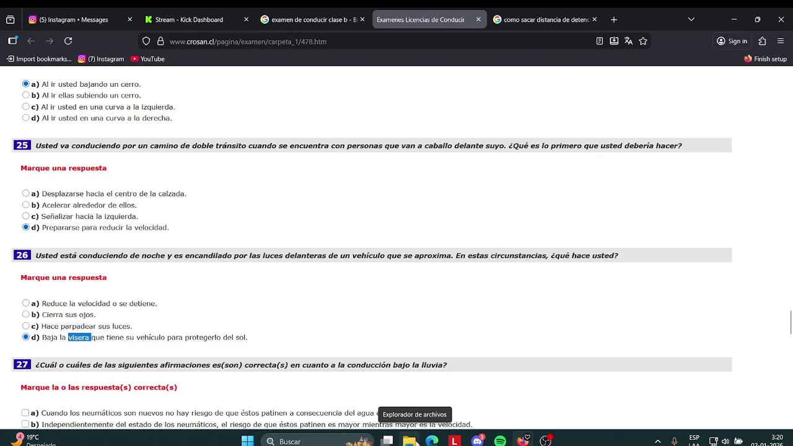Open the extensions puzzle icon
The image size is (793, 446).
(762, 41)
